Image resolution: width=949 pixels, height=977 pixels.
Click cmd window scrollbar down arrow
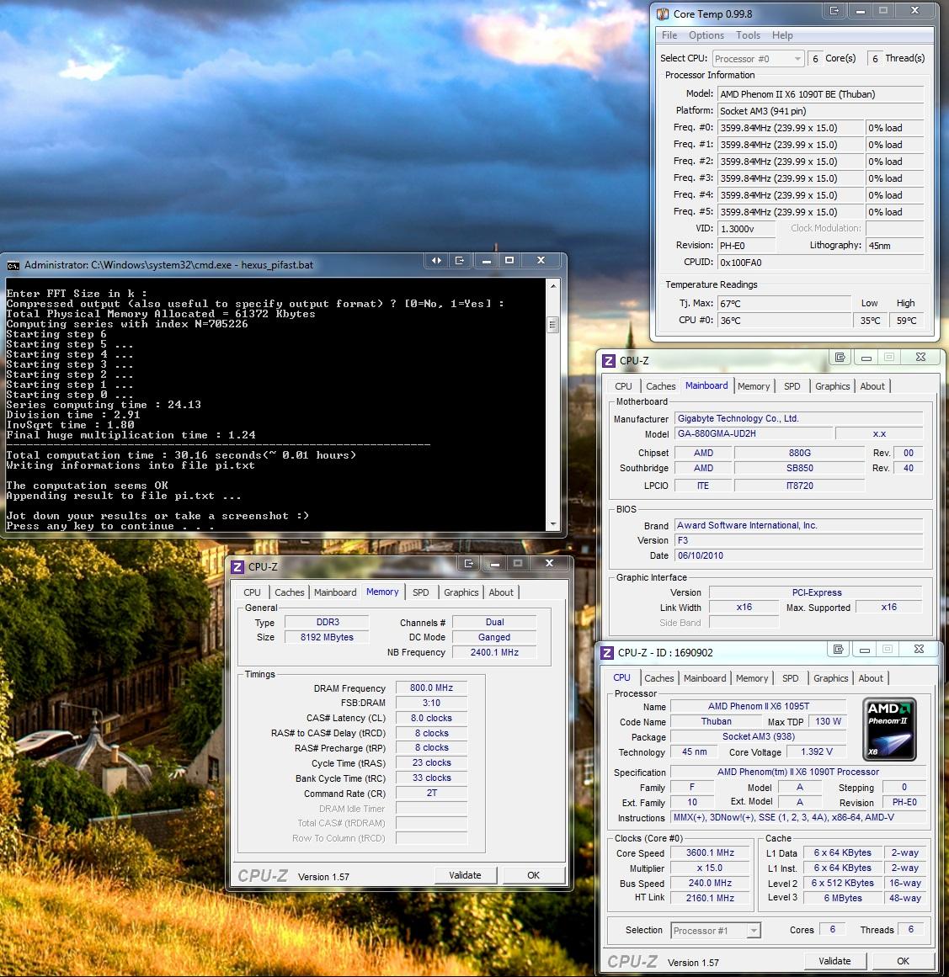tap(552, 525)
